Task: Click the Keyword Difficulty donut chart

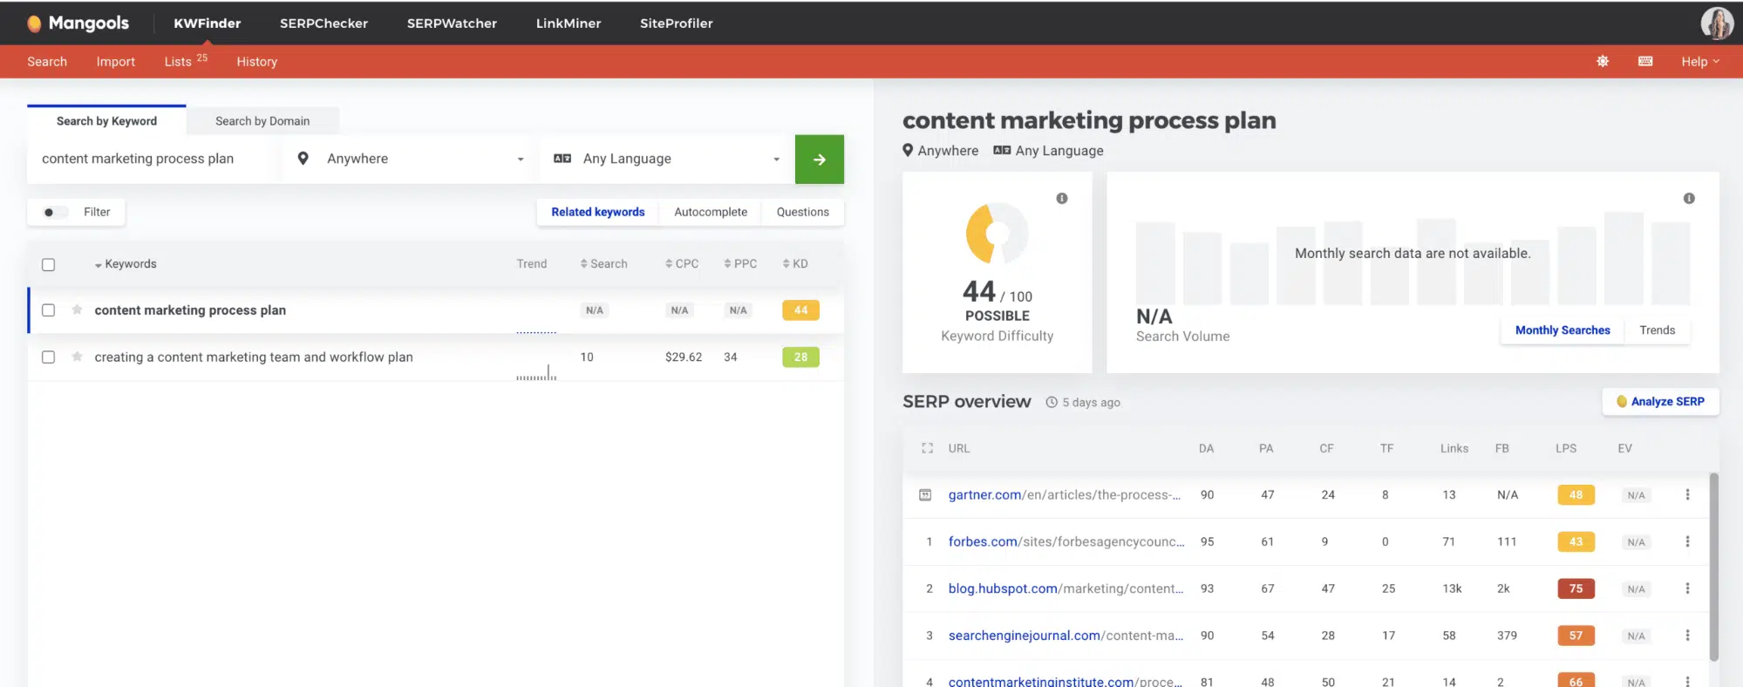Action: point(997,234)
